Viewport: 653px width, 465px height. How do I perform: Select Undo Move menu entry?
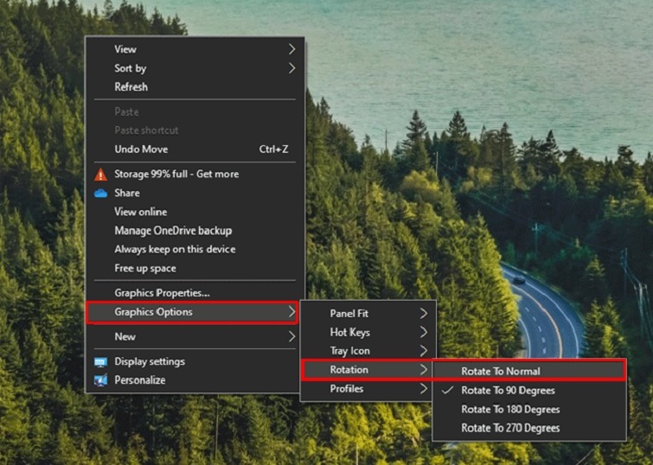(141, 150)
